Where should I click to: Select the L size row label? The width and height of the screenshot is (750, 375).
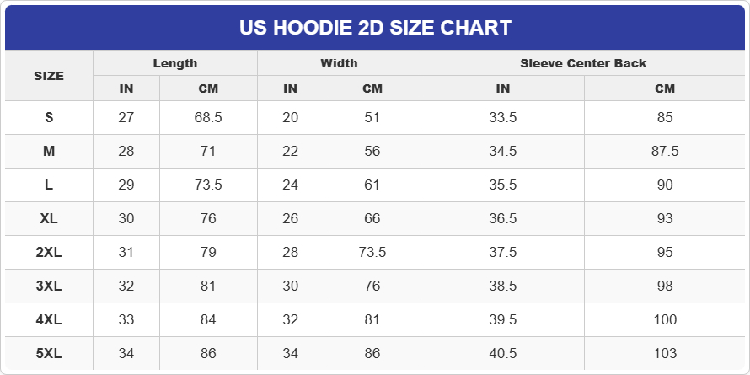pos(49,185)
